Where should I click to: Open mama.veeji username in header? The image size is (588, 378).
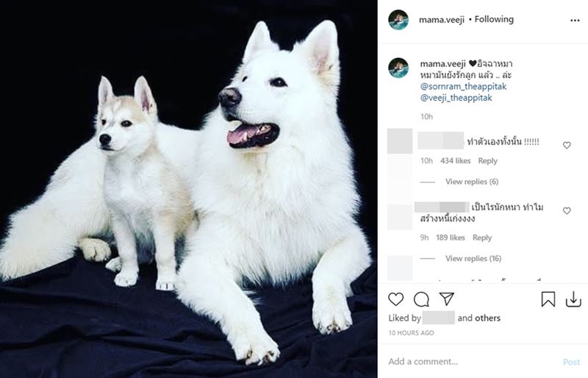coord(442,20)
